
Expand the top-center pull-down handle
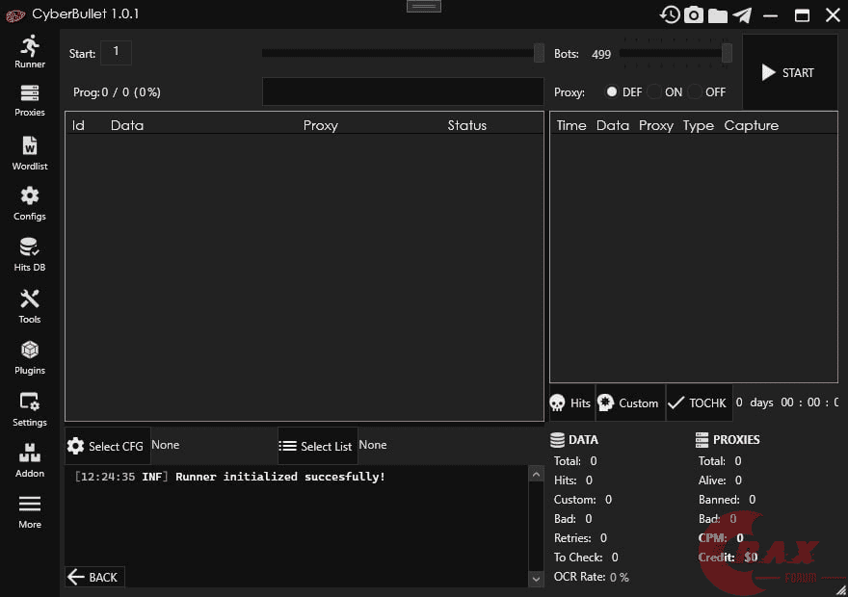click(x=424, y=6)
